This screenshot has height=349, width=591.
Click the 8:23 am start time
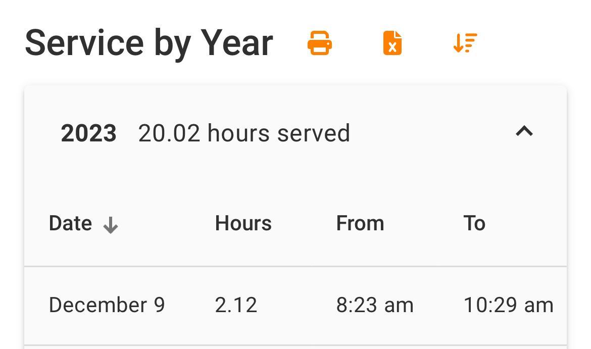pyautogui.click(x=375, y=305)
